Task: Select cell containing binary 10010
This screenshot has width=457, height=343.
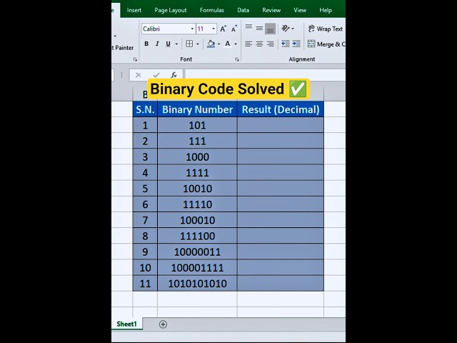Action: point(197,189)
